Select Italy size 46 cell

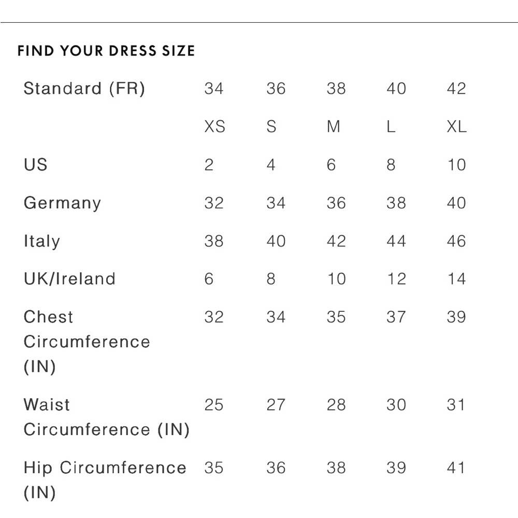456,241
